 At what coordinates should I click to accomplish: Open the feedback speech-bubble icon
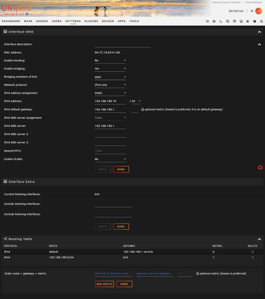[234, 22]
